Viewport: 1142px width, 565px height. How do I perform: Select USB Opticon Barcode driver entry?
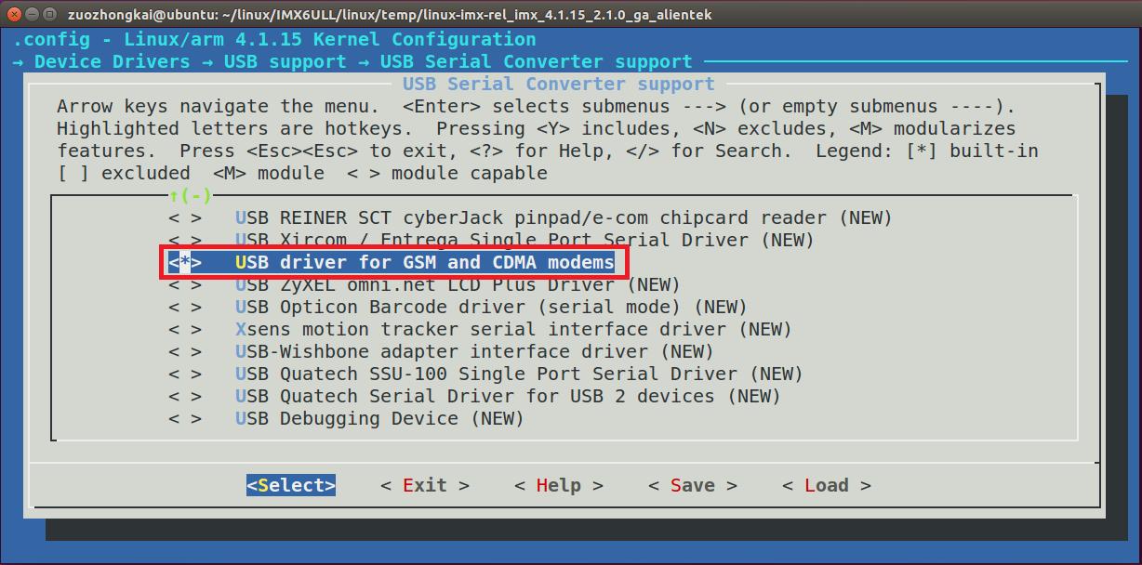point(491,307)
